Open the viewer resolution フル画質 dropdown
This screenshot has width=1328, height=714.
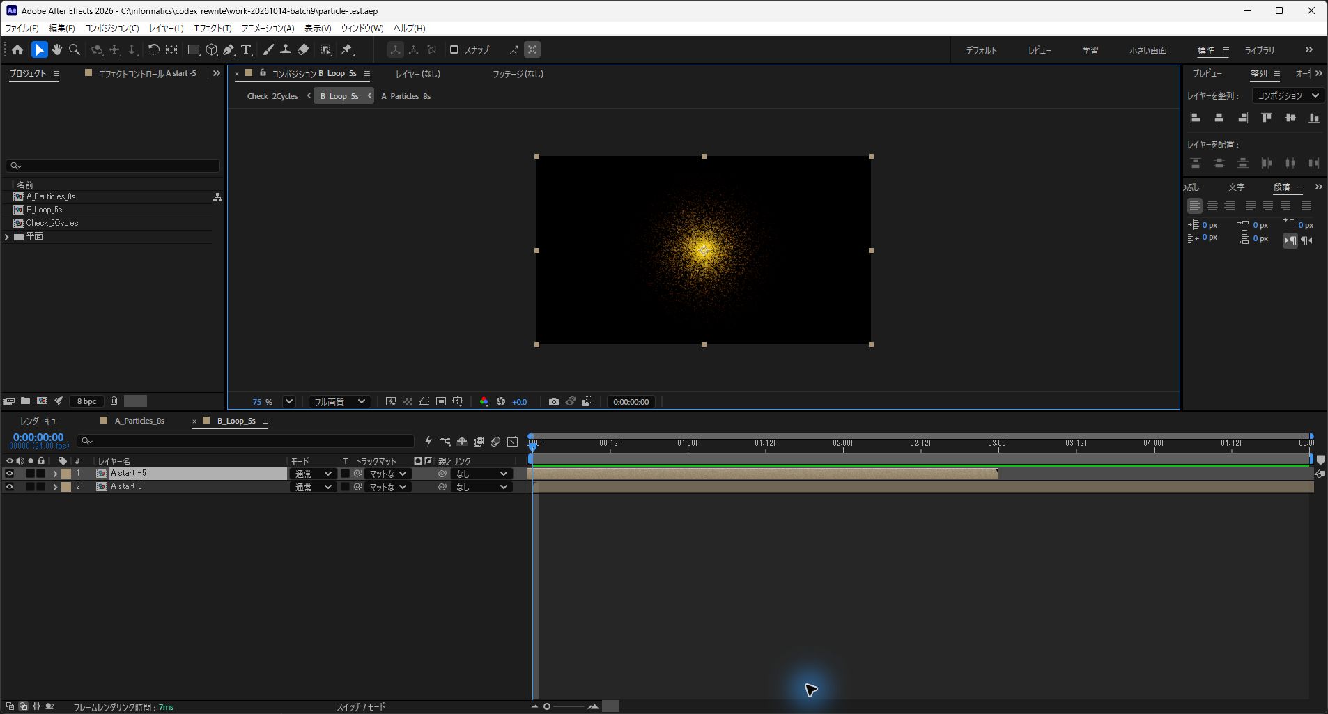click(x=339, y=401)
